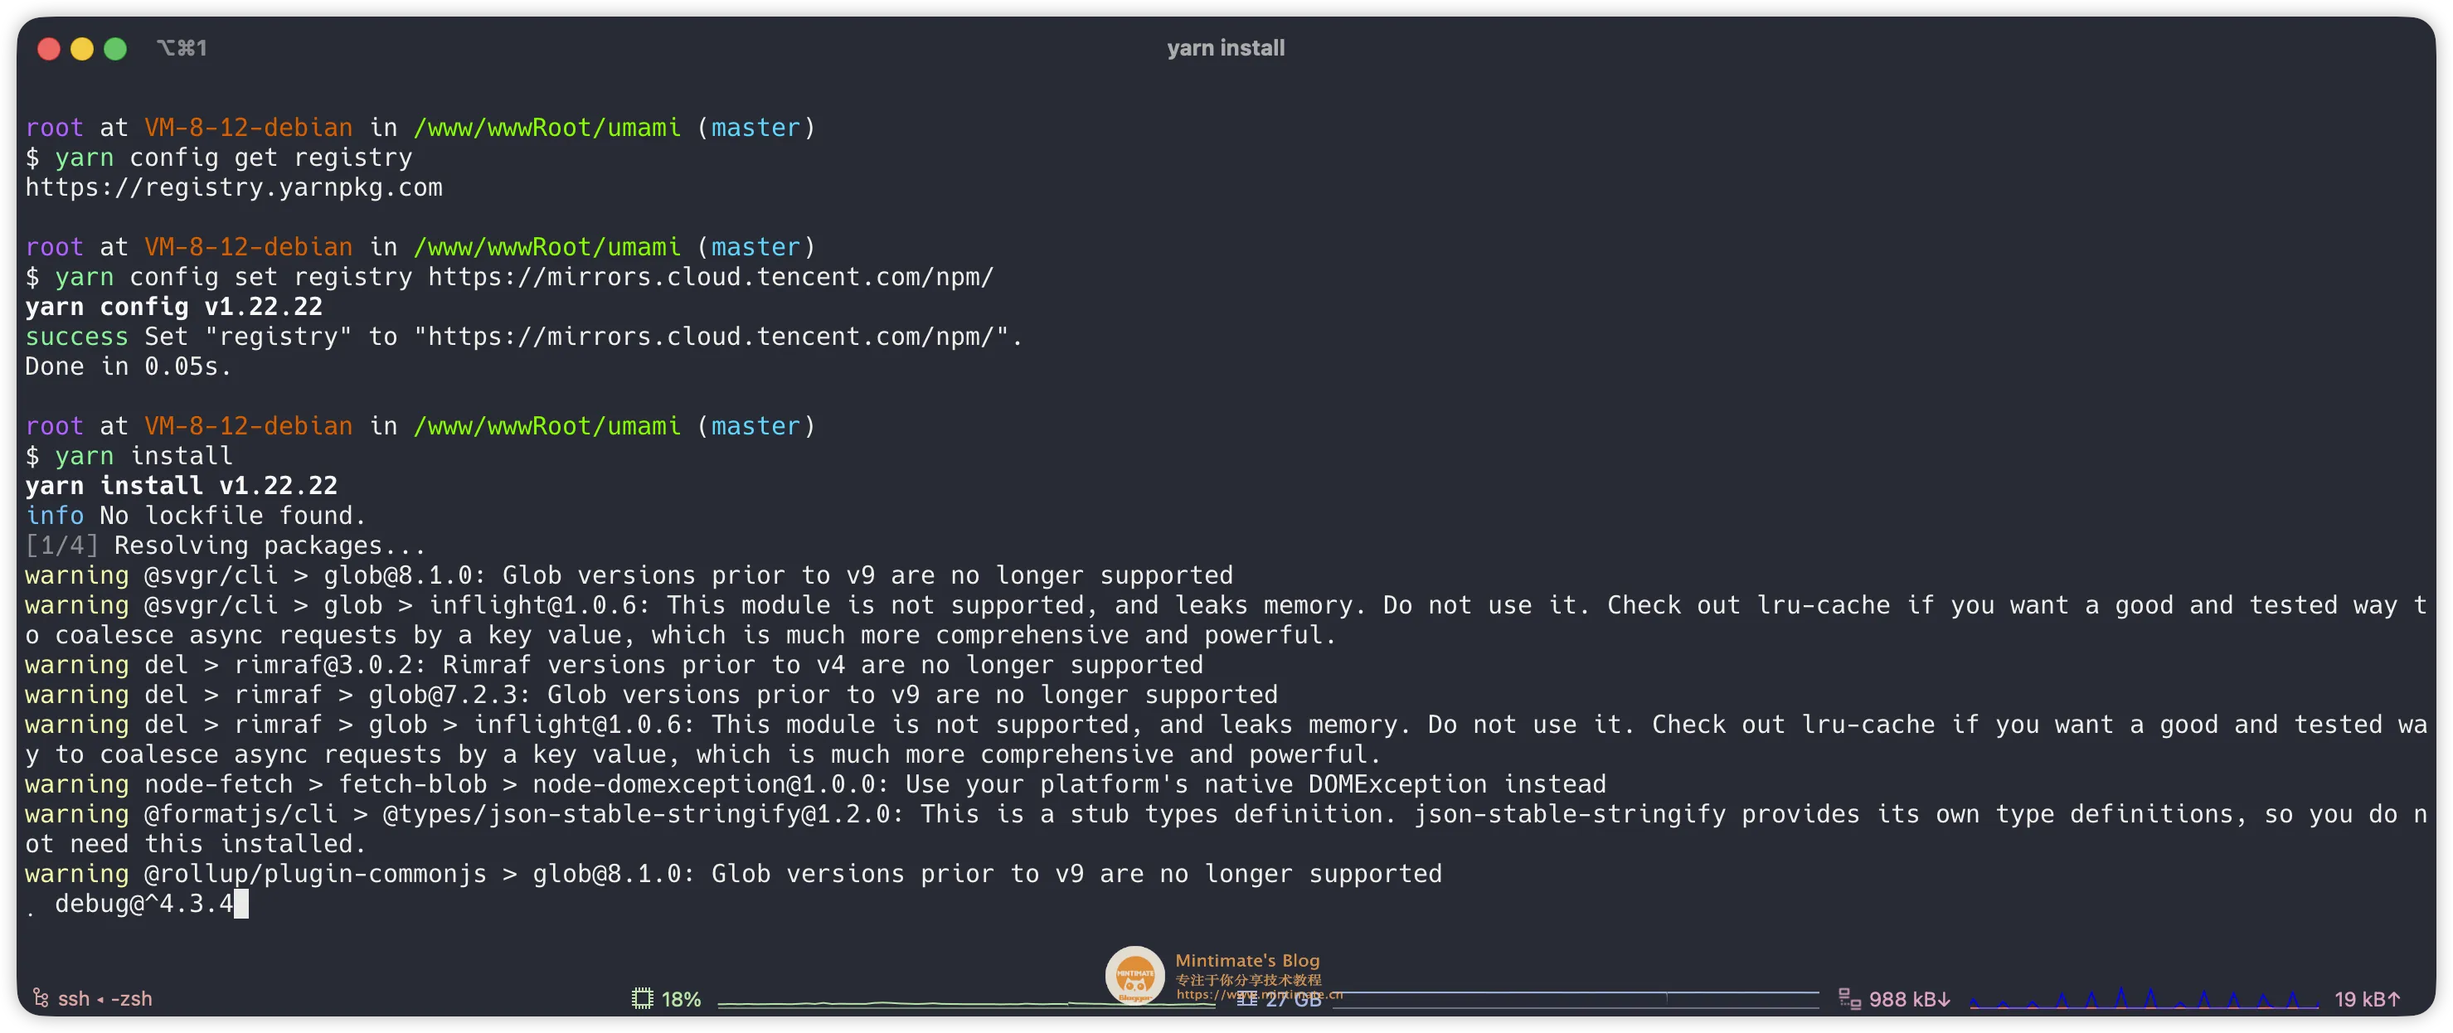Open the tencent mirror URL in set command
Screen dimensions: 2453x1033
pyautogui.click(x=711, y=277)
